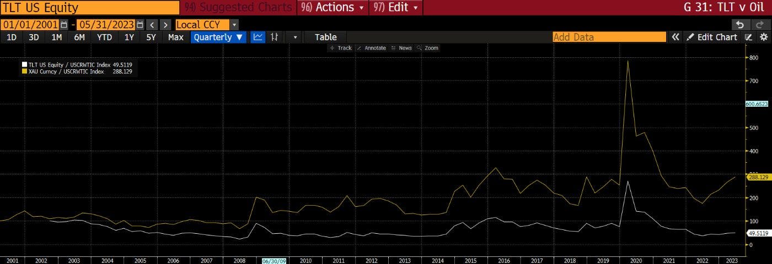Open the start date calendar picker

pyautogui.click(x=65, y=25)
